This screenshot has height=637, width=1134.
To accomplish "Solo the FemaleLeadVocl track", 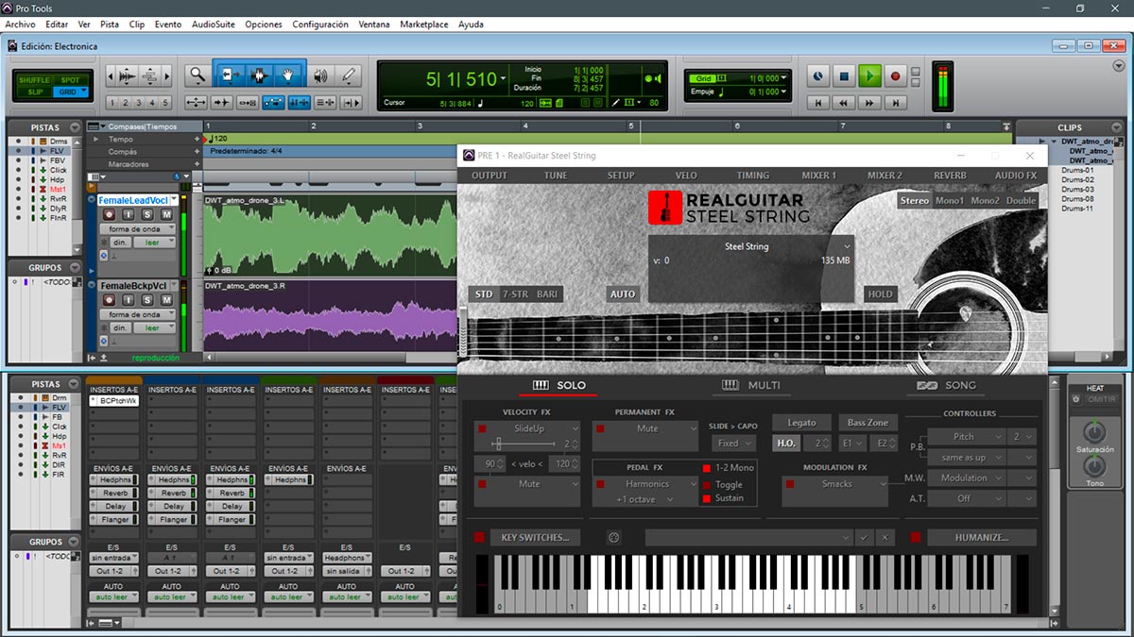I will (146, 215).
